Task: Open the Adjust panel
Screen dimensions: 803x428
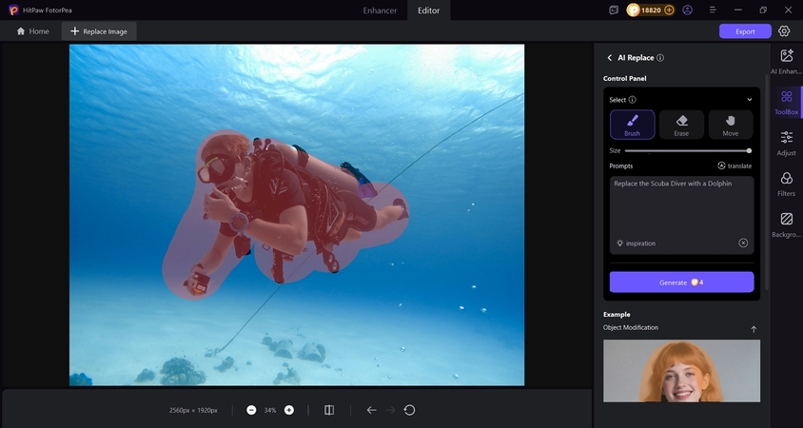Action: coord(787,143)
